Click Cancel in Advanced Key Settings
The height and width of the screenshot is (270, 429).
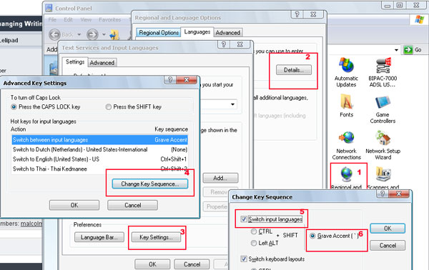click(133, 205)
